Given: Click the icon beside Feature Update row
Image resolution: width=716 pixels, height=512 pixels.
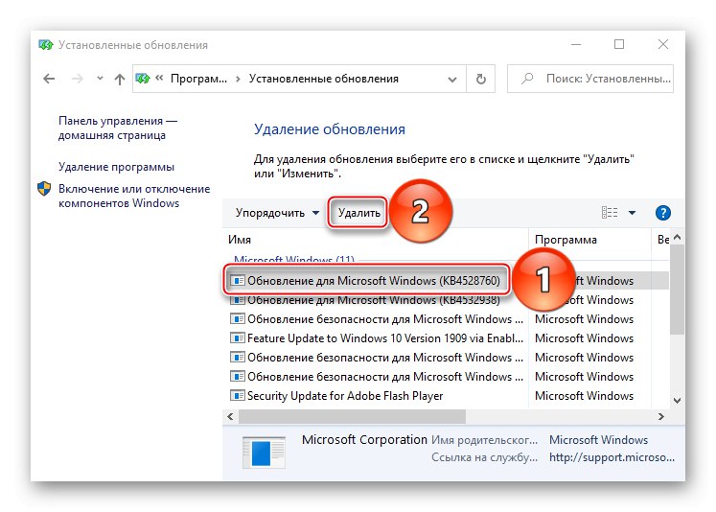Looking at the screenshot, I should click(x=237, y=338).
